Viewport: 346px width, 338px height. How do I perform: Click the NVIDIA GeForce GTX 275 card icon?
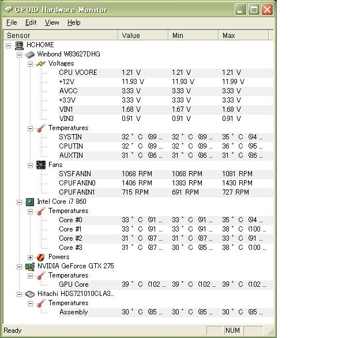(30, 267)
